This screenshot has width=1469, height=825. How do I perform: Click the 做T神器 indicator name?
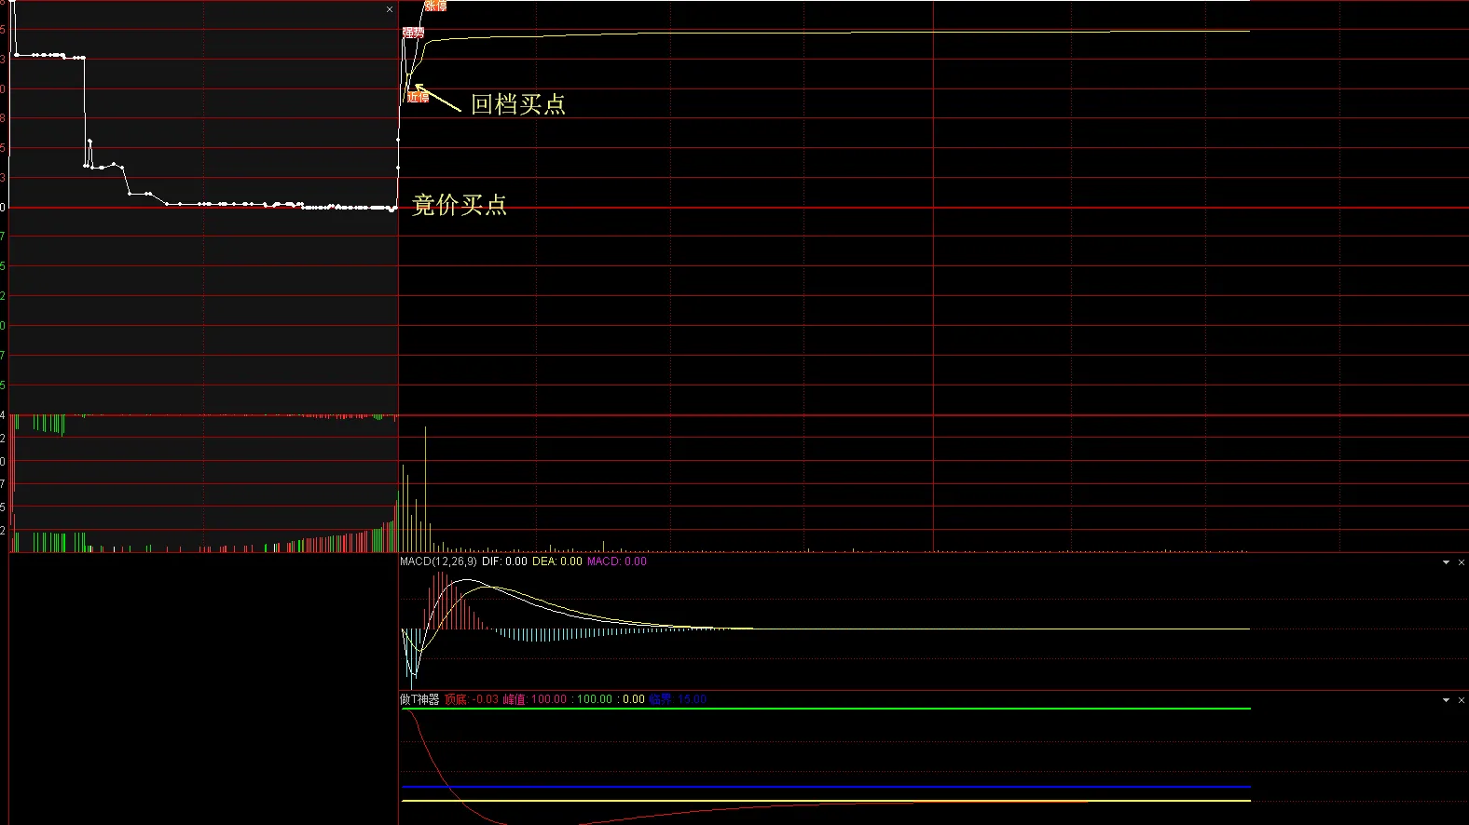pyautogui.click(x=419, y=699)
